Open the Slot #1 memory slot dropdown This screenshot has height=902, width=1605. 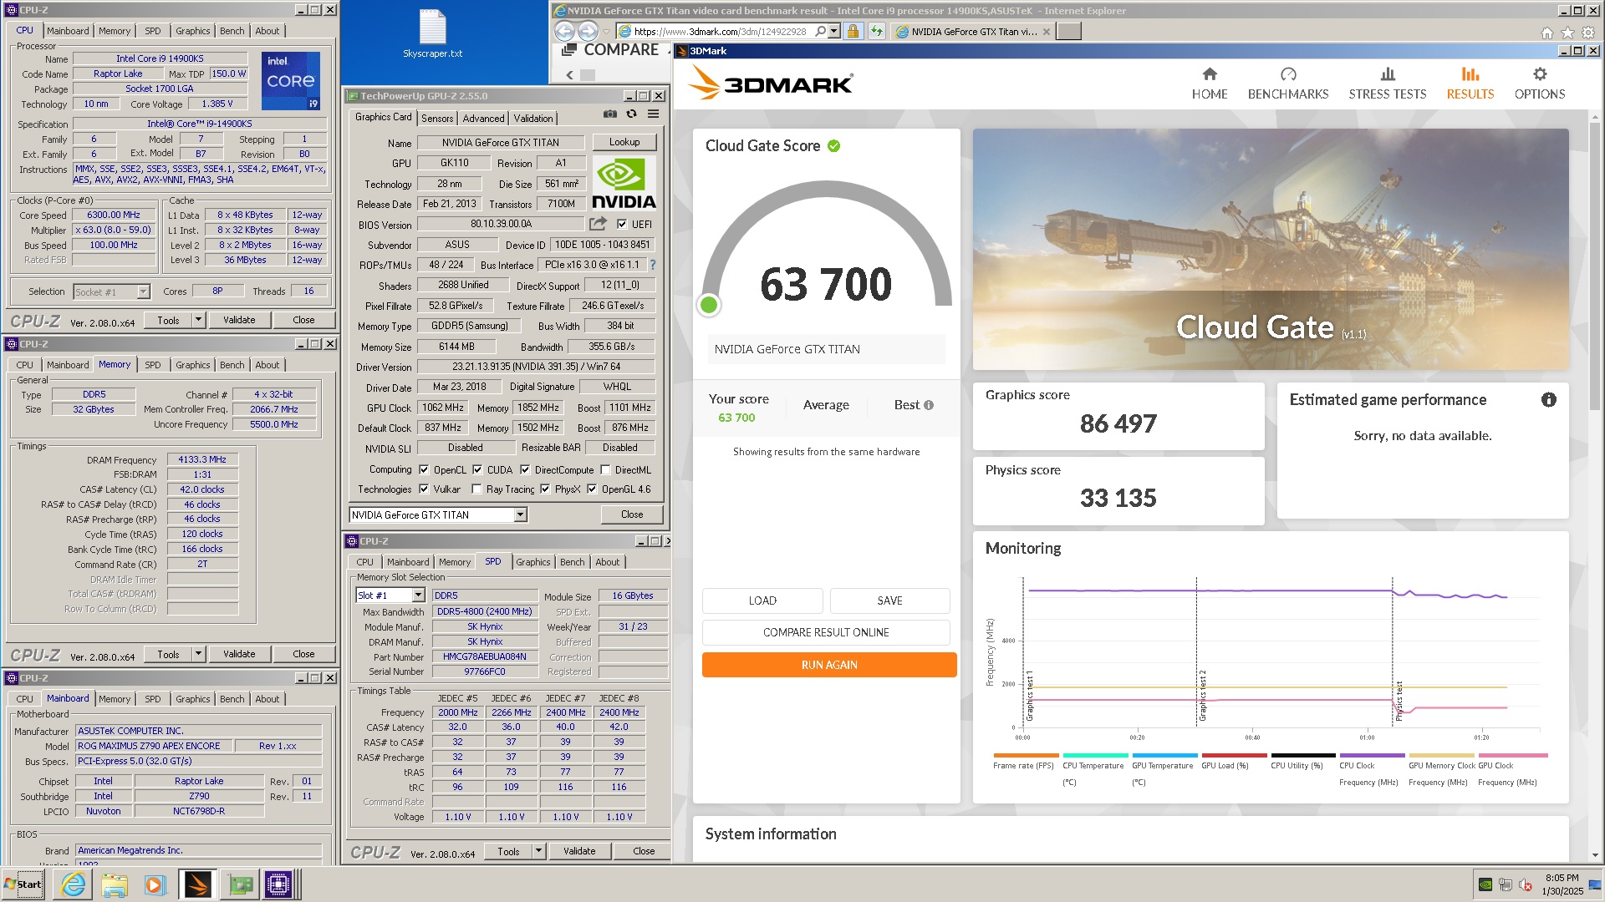[x=418, y=595]
